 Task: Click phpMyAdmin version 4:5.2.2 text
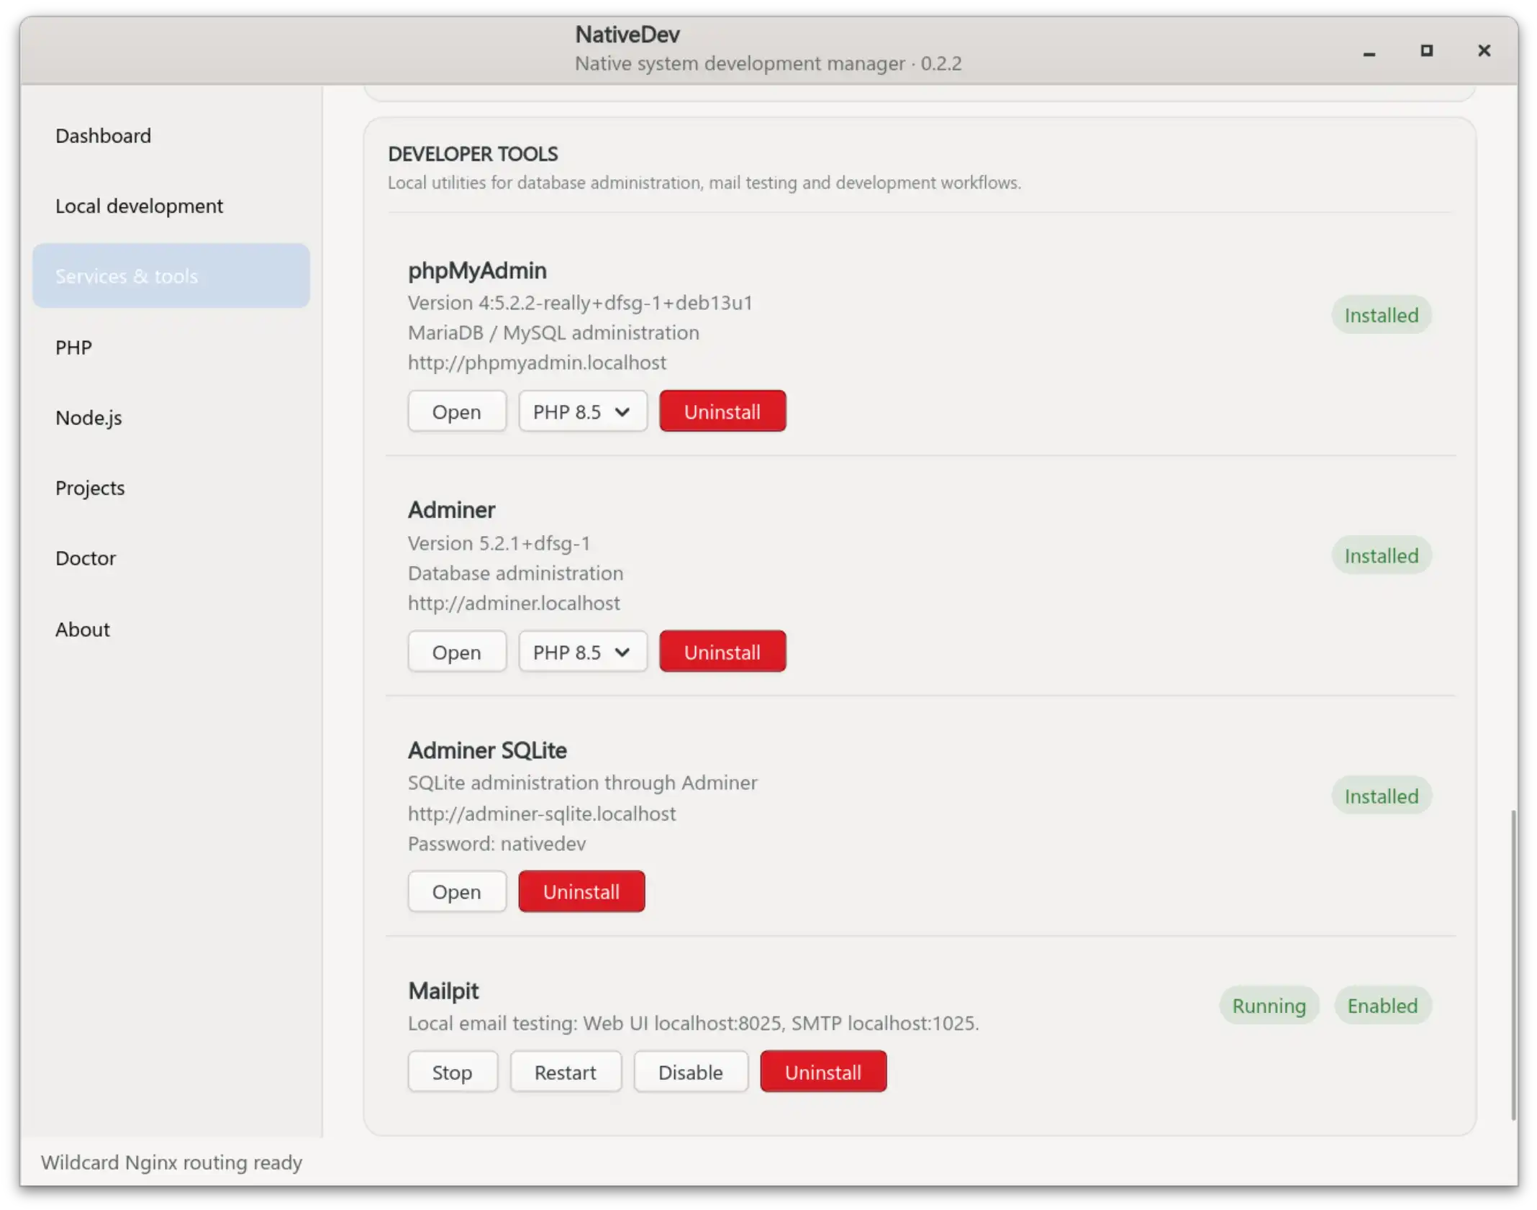(580, 302)
